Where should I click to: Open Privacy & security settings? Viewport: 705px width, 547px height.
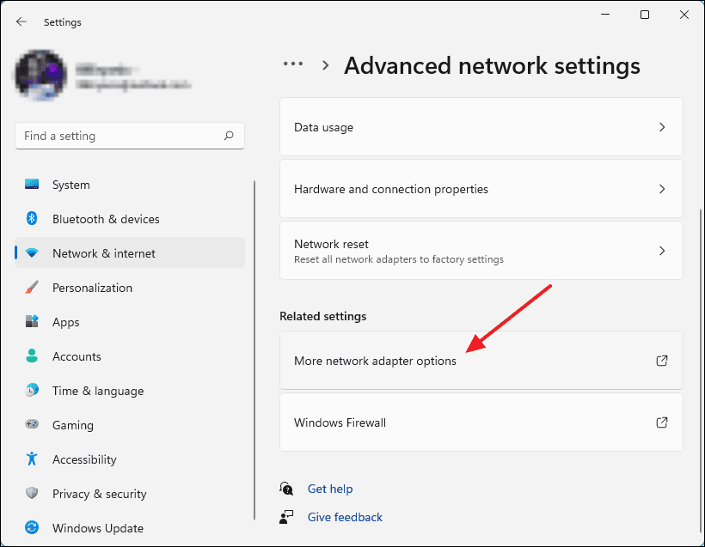[130, 494]
